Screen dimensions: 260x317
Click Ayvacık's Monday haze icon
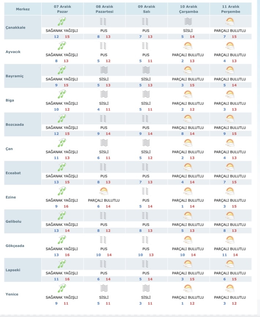click(104, 46)
